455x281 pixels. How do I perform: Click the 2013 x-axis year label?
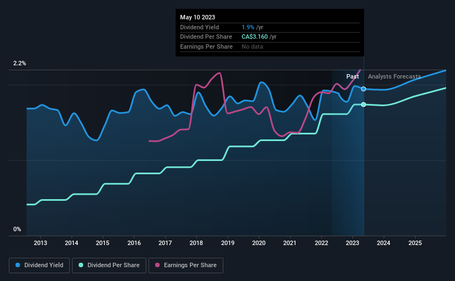click(x=40, y=243)
